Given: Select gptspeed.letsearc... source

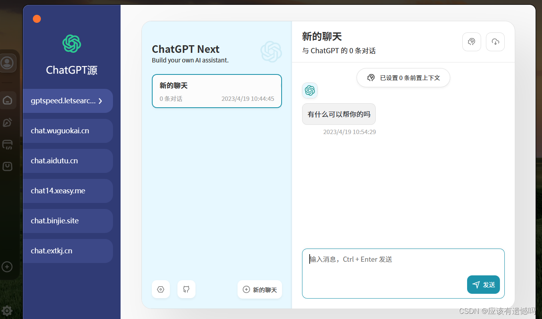Looking at the screenshot, I should click(x=68, y=101).
